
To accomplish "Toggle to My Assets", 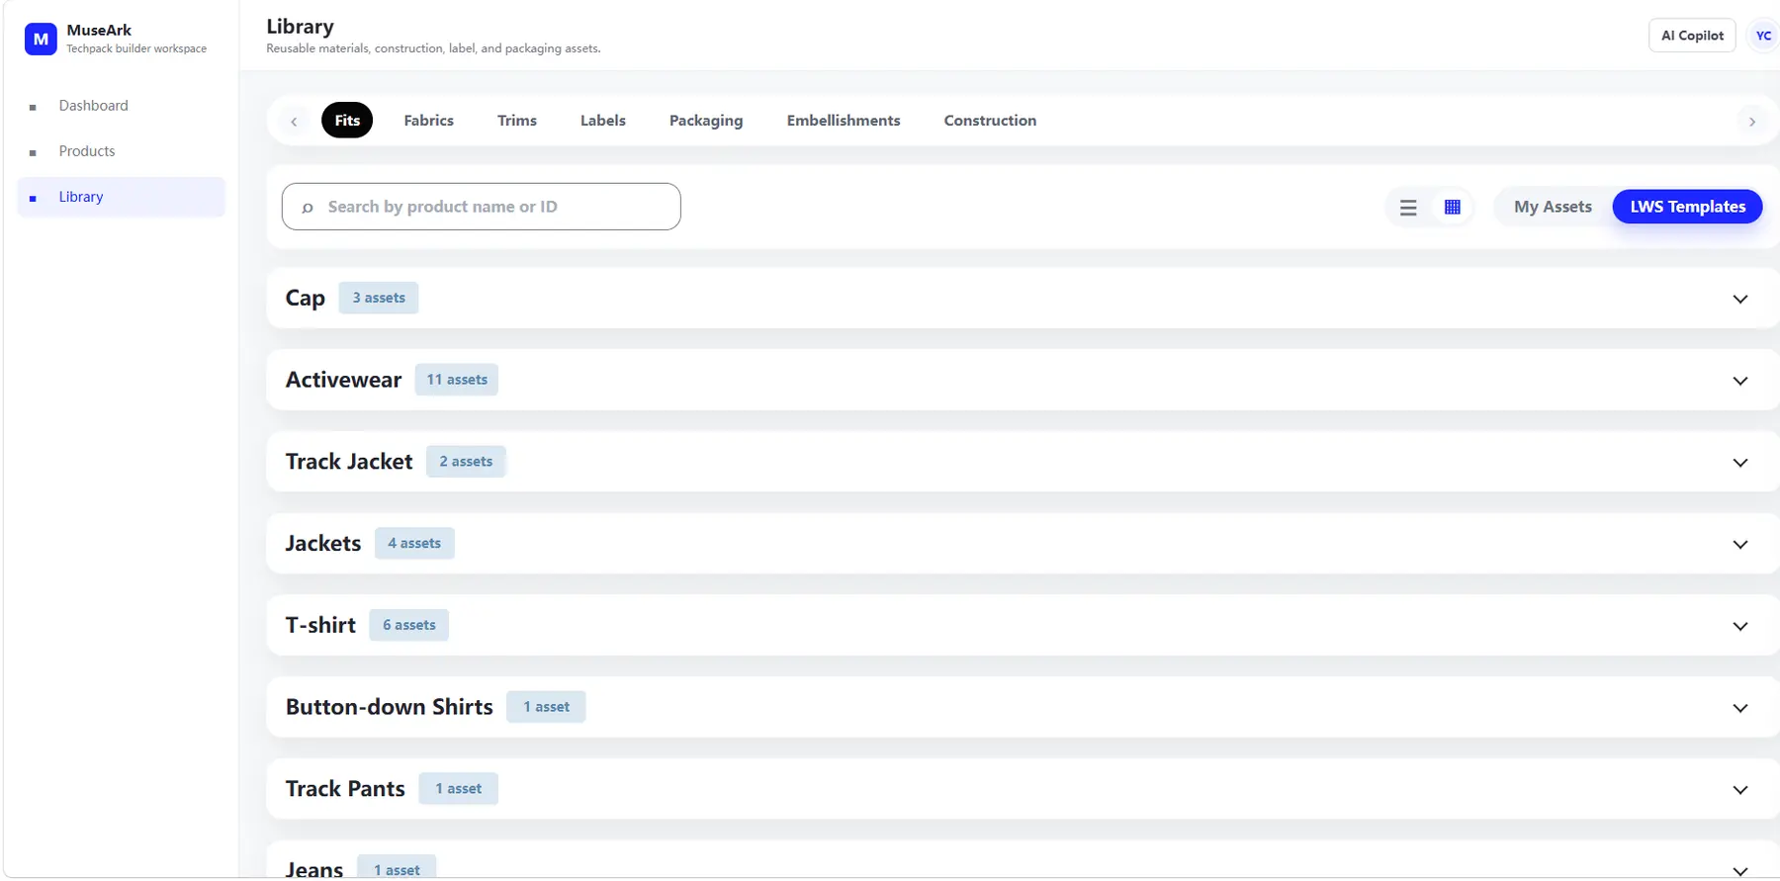I will click(1553, 207).
